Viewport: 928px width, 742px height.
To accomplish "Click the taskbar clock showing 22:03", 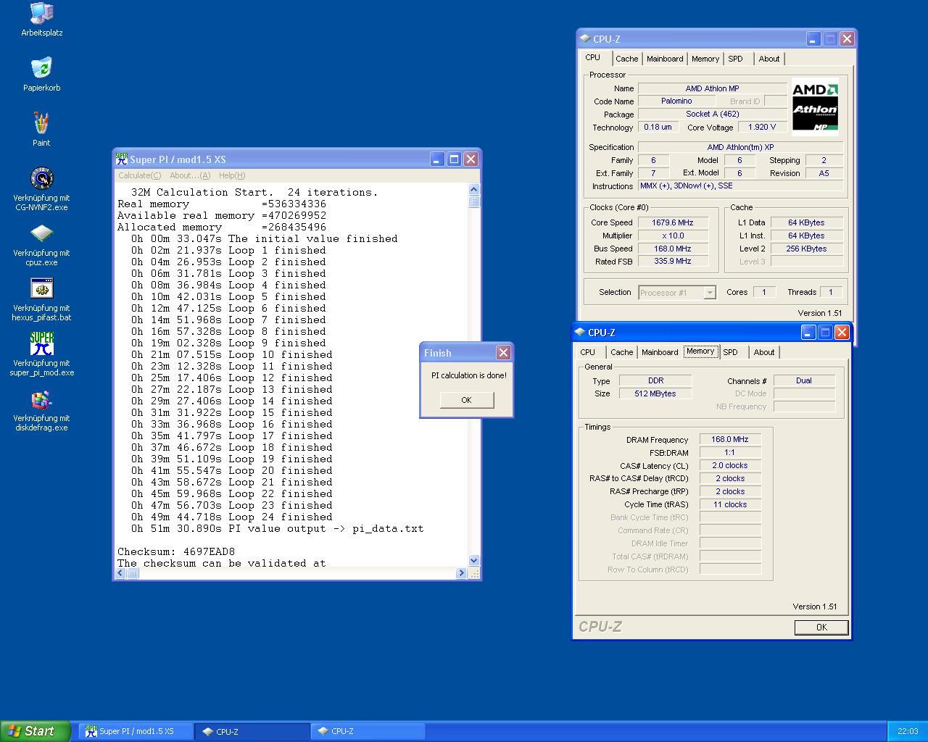I will pyautogui.click(x=908, y=731).
